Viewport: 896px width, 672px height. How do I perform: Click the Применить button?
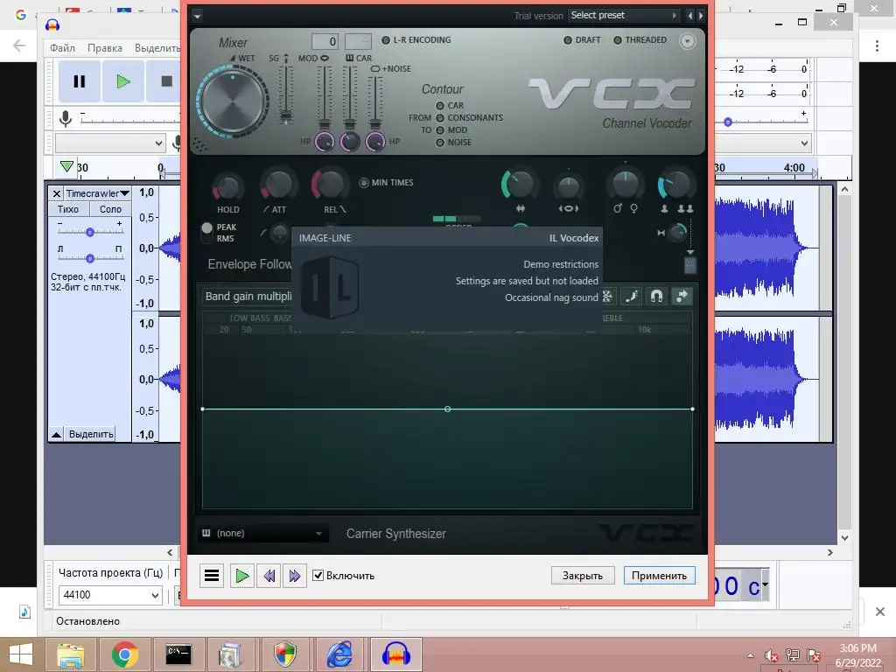tap(660, 576)
